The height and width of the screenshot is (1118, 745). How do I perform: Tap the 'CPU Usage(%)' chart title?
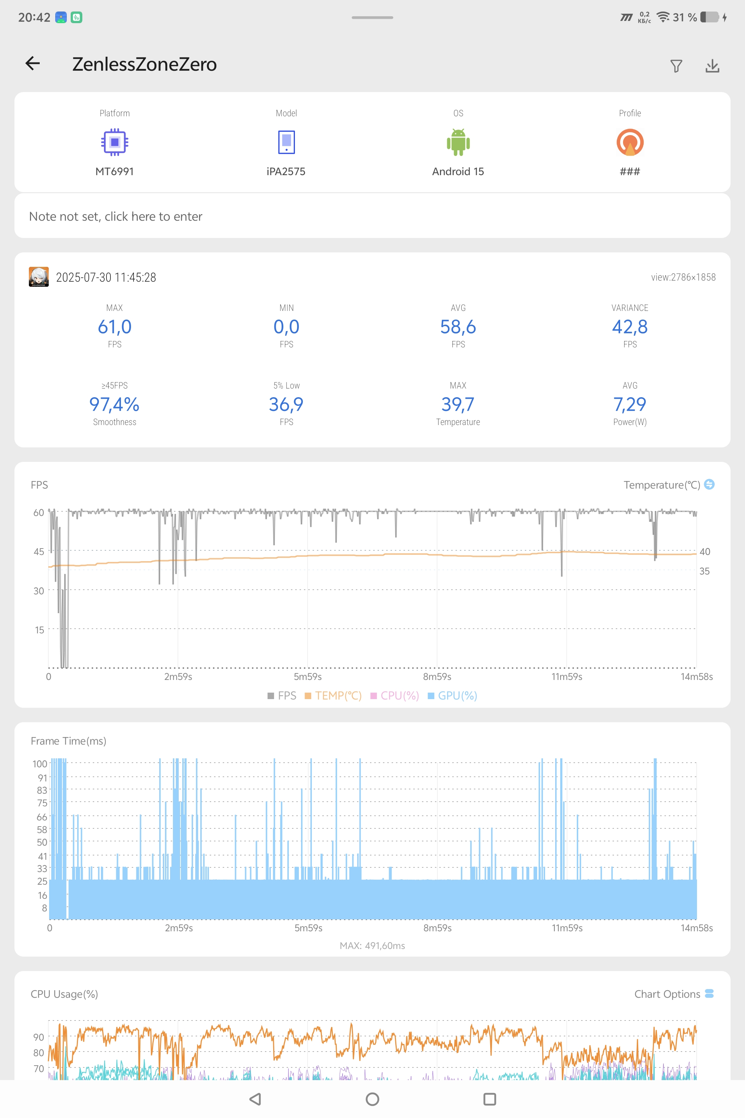click(64, 994)
